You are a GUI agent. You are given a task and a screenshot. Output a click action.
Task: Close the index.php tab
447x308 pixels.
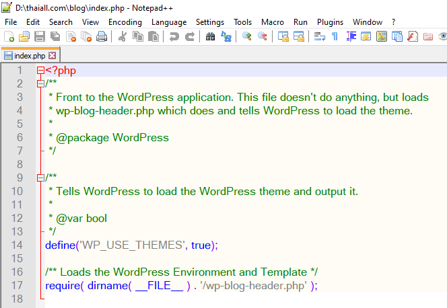point(53,56)
